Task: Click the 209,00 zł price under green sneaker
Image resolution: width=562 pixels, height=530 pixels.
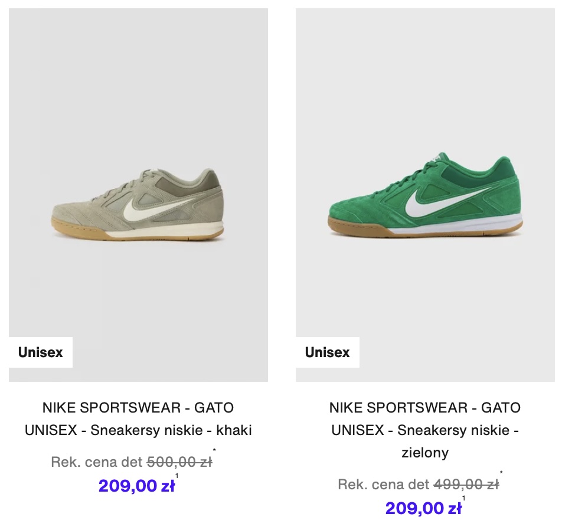Action: point(423,508)
